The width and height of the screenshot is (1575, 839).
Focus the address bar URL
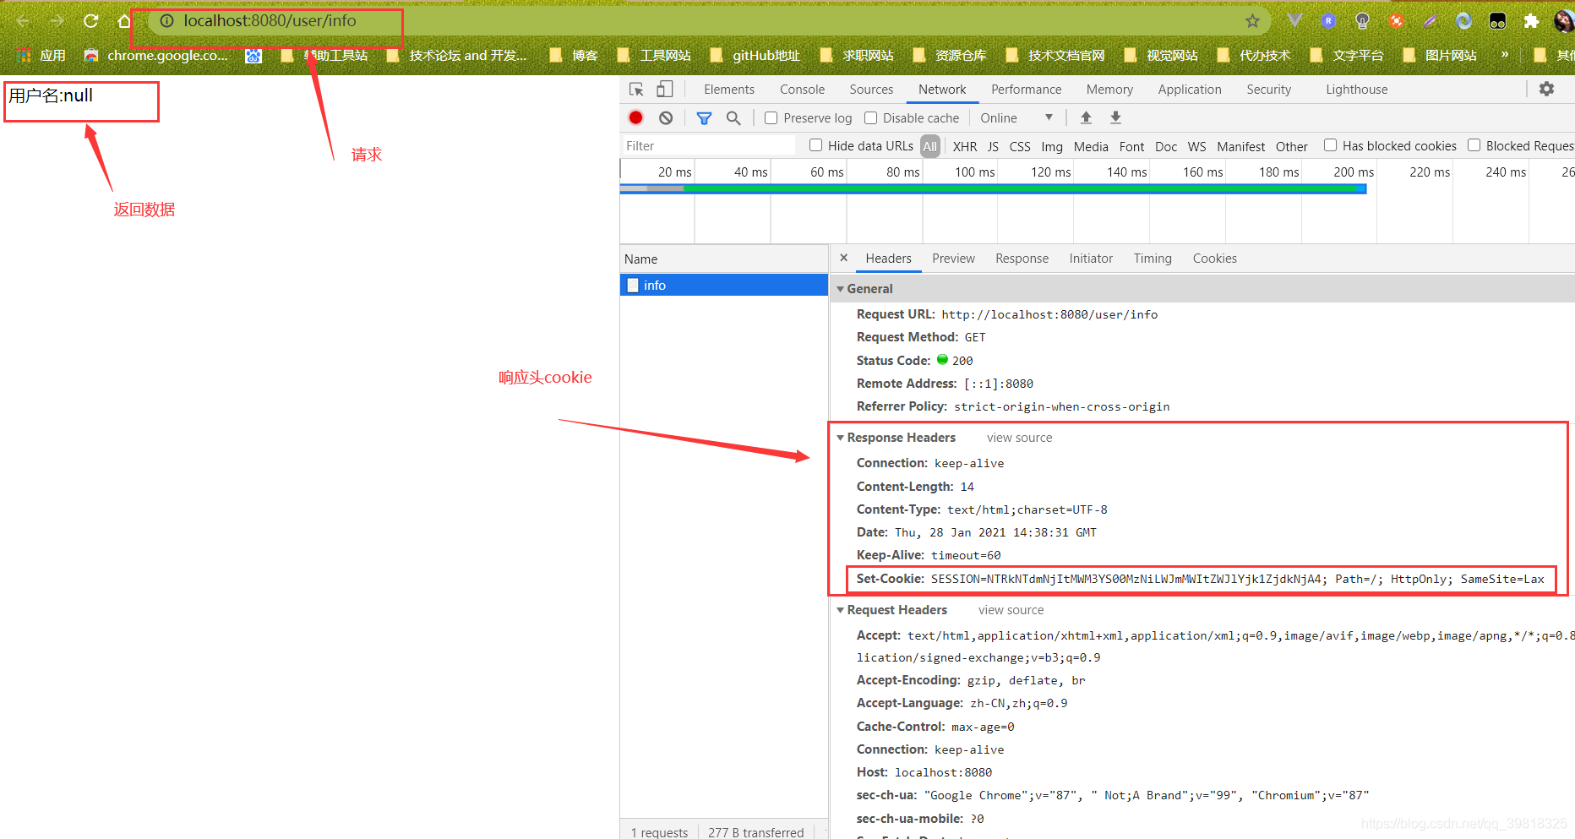270,21
